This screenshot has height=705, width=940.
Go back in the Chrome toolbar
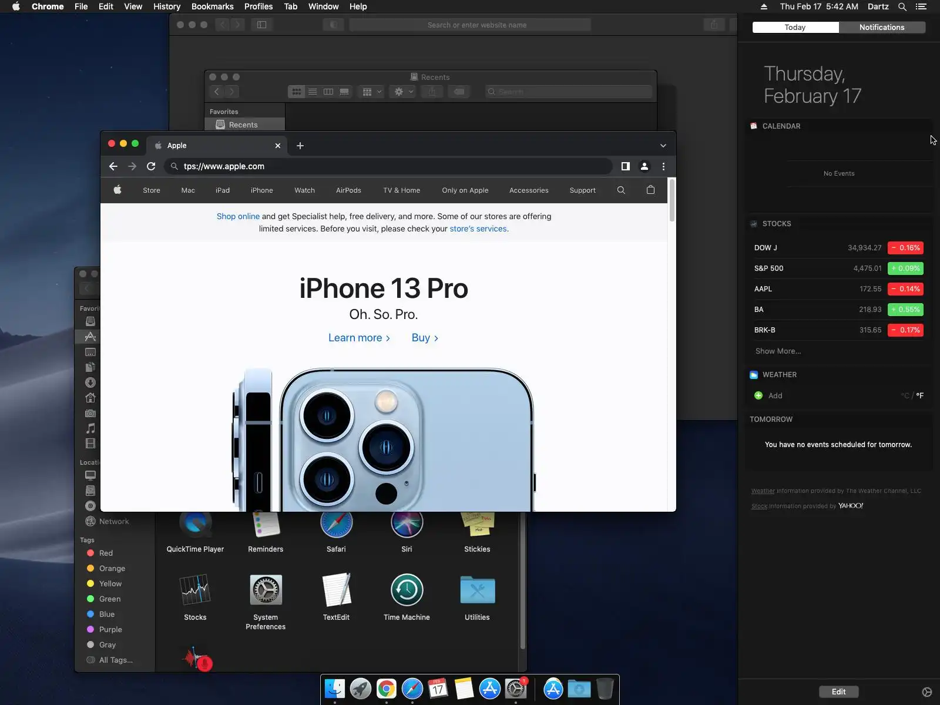(x=113, y=166)
